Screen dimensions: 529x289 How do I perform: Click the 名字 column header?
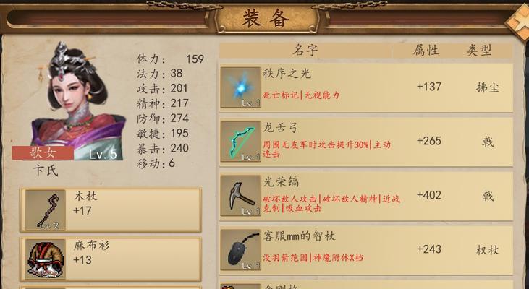point(305,51)
